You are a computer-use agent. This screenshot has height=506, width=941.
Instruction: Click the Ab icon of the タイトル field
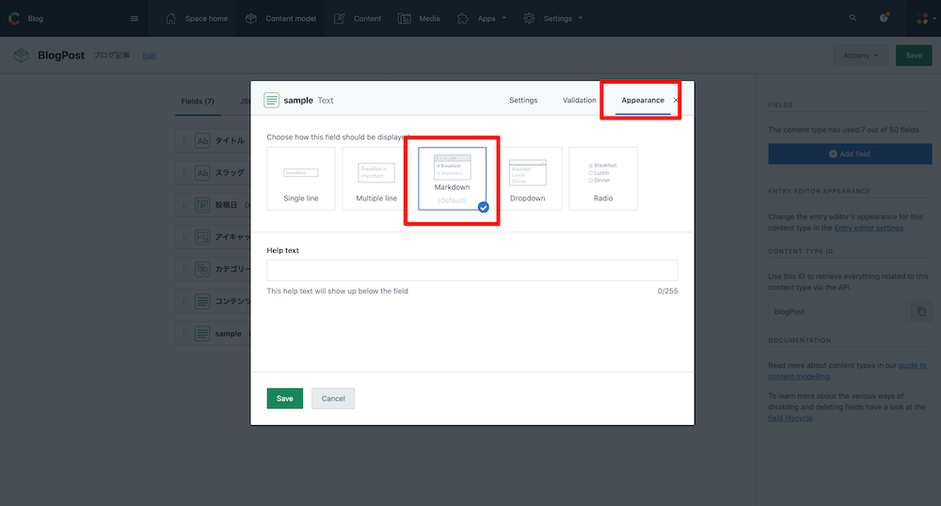tap(203, 141)
